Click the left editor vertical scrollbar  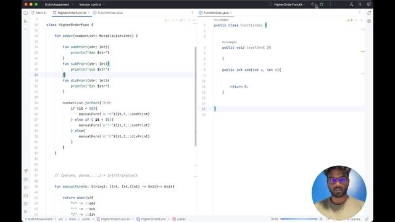point(196,96)
